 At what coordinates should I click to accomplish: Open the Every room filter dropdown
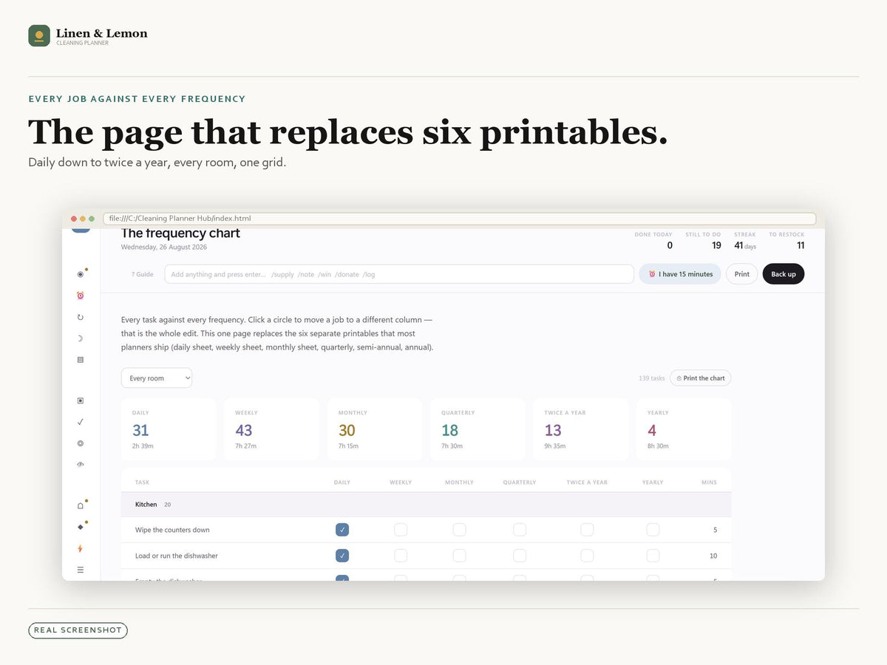pos(157,378)
